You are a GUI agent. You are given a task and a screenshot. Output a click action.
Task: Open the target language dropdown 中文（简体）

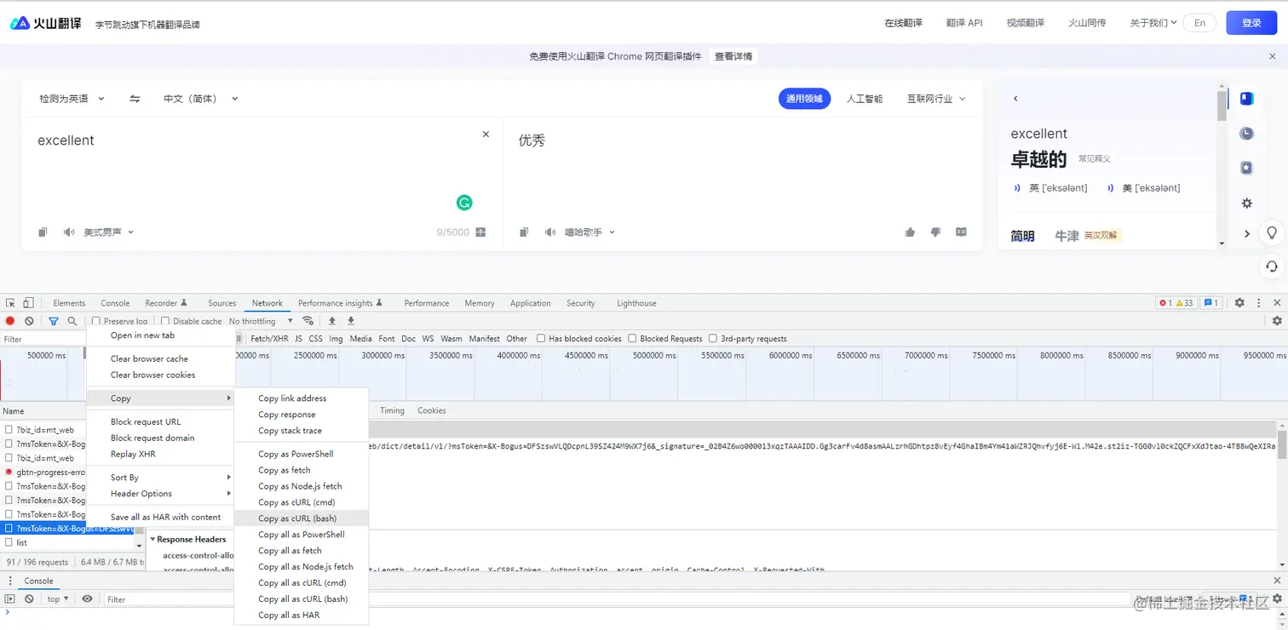pos(201,99)
